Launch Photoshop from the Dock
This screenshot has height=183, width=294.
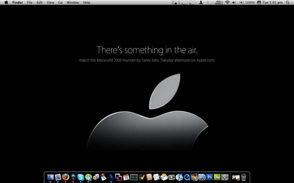tap(209, 177)
